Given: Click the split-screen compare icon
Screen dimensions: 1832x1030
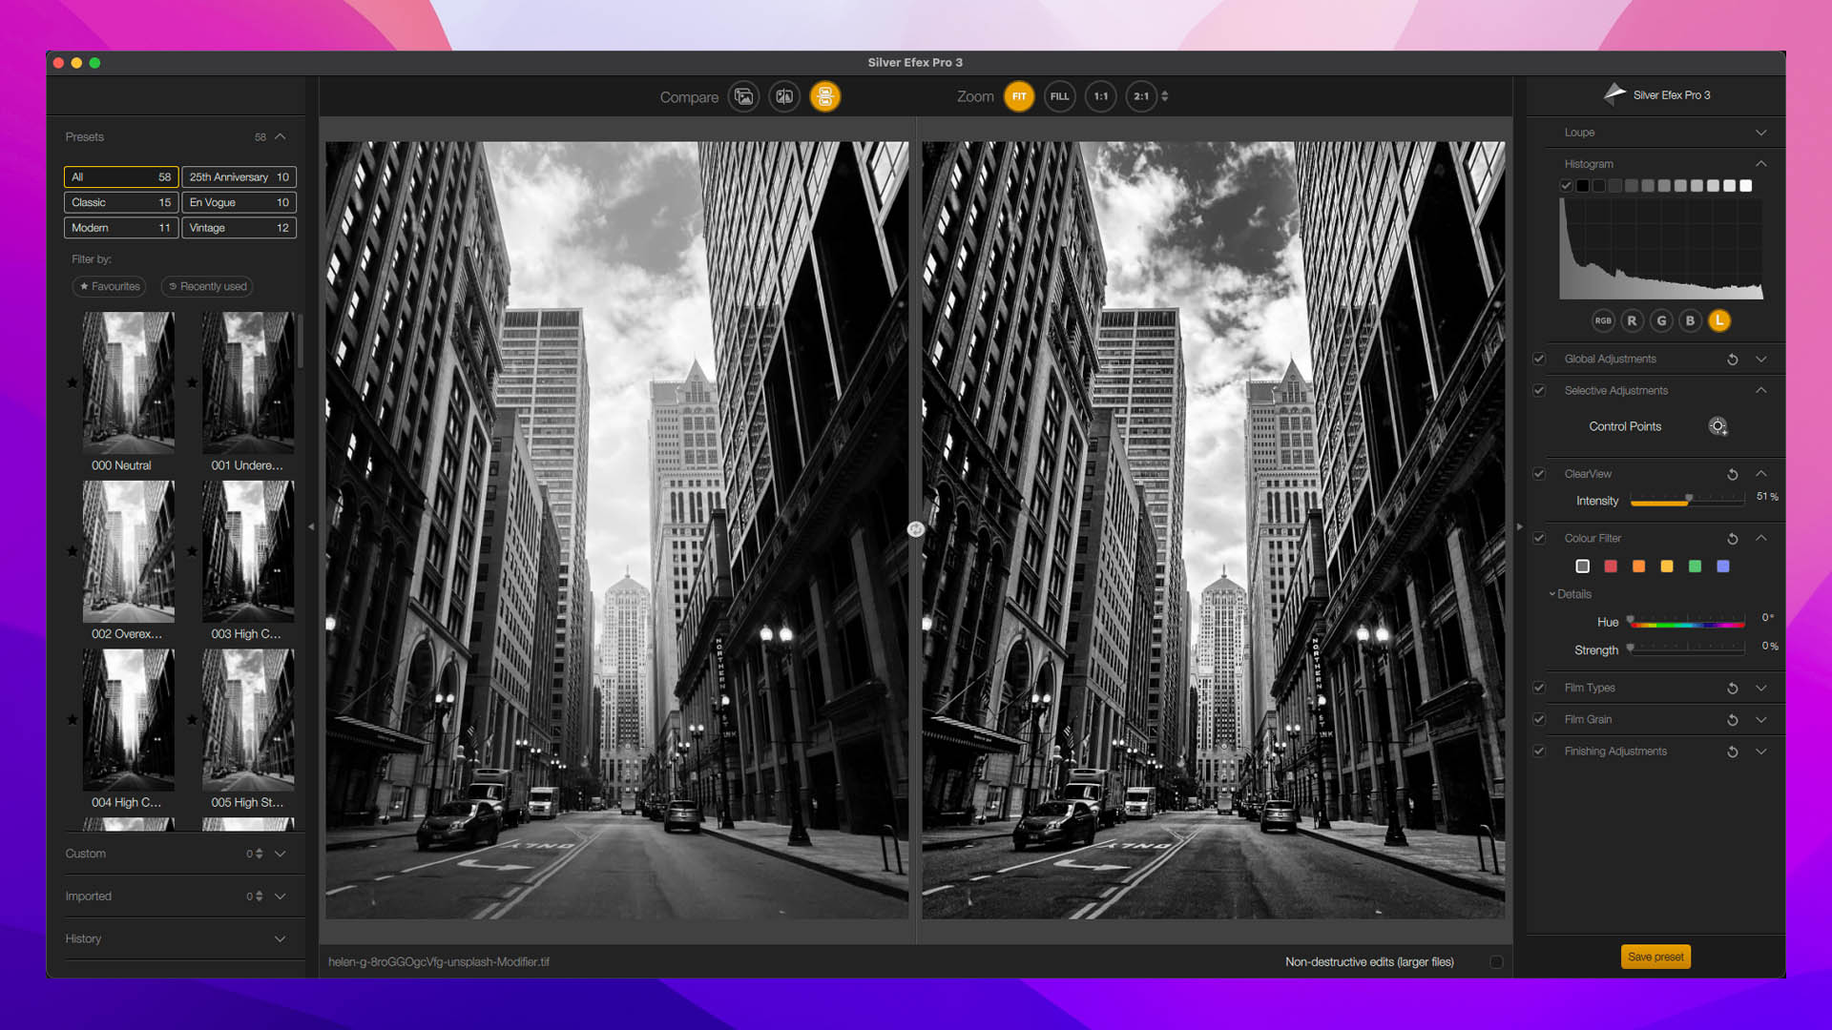Looking at the screenshot, I should (784, 97).
